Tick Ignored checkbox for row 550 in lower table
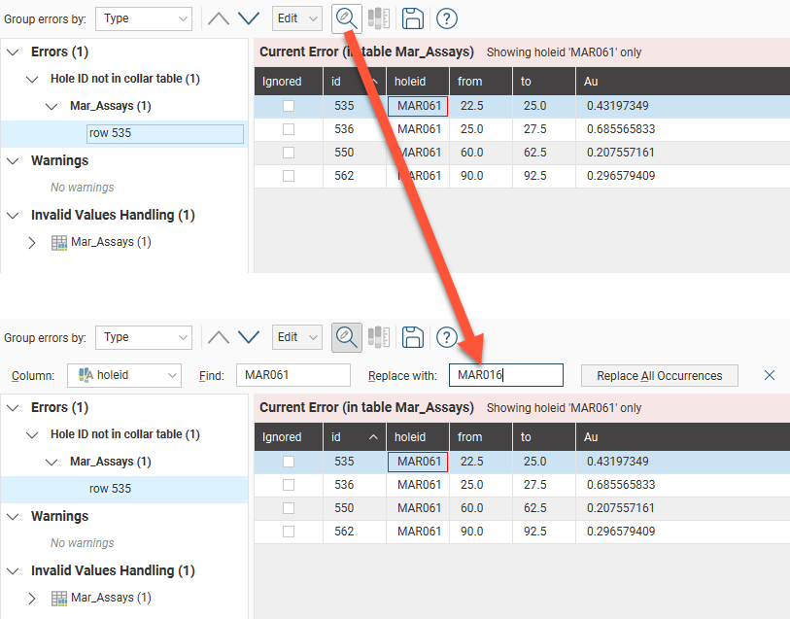The image size is (790, 619). click(289, 508)
